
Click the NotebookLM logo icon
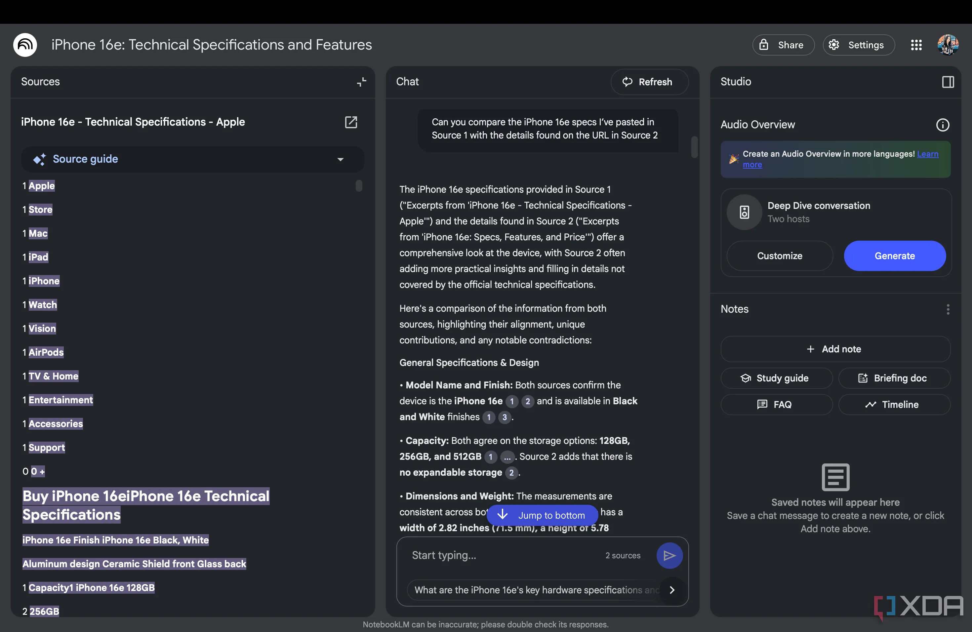25,45
